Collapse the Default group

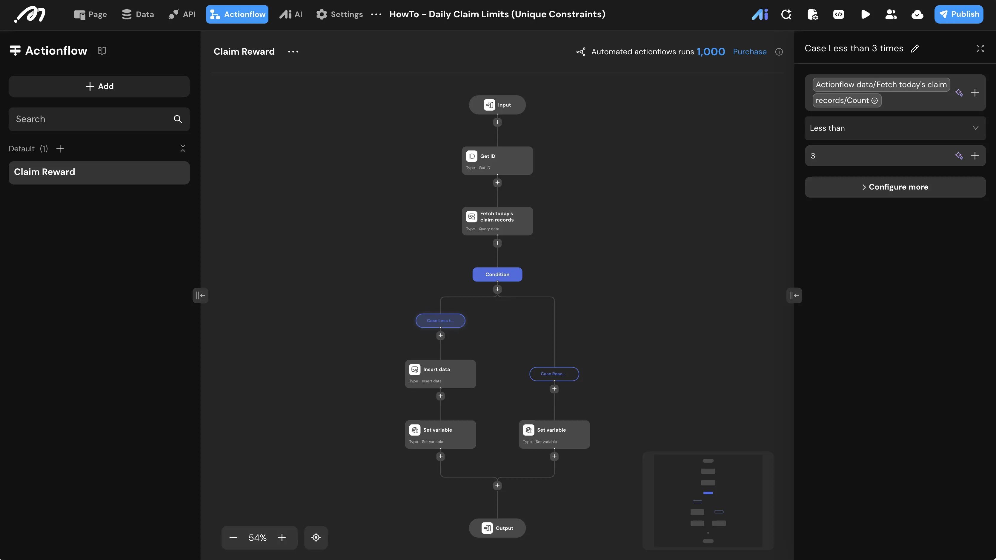click(x=183, y=148)
